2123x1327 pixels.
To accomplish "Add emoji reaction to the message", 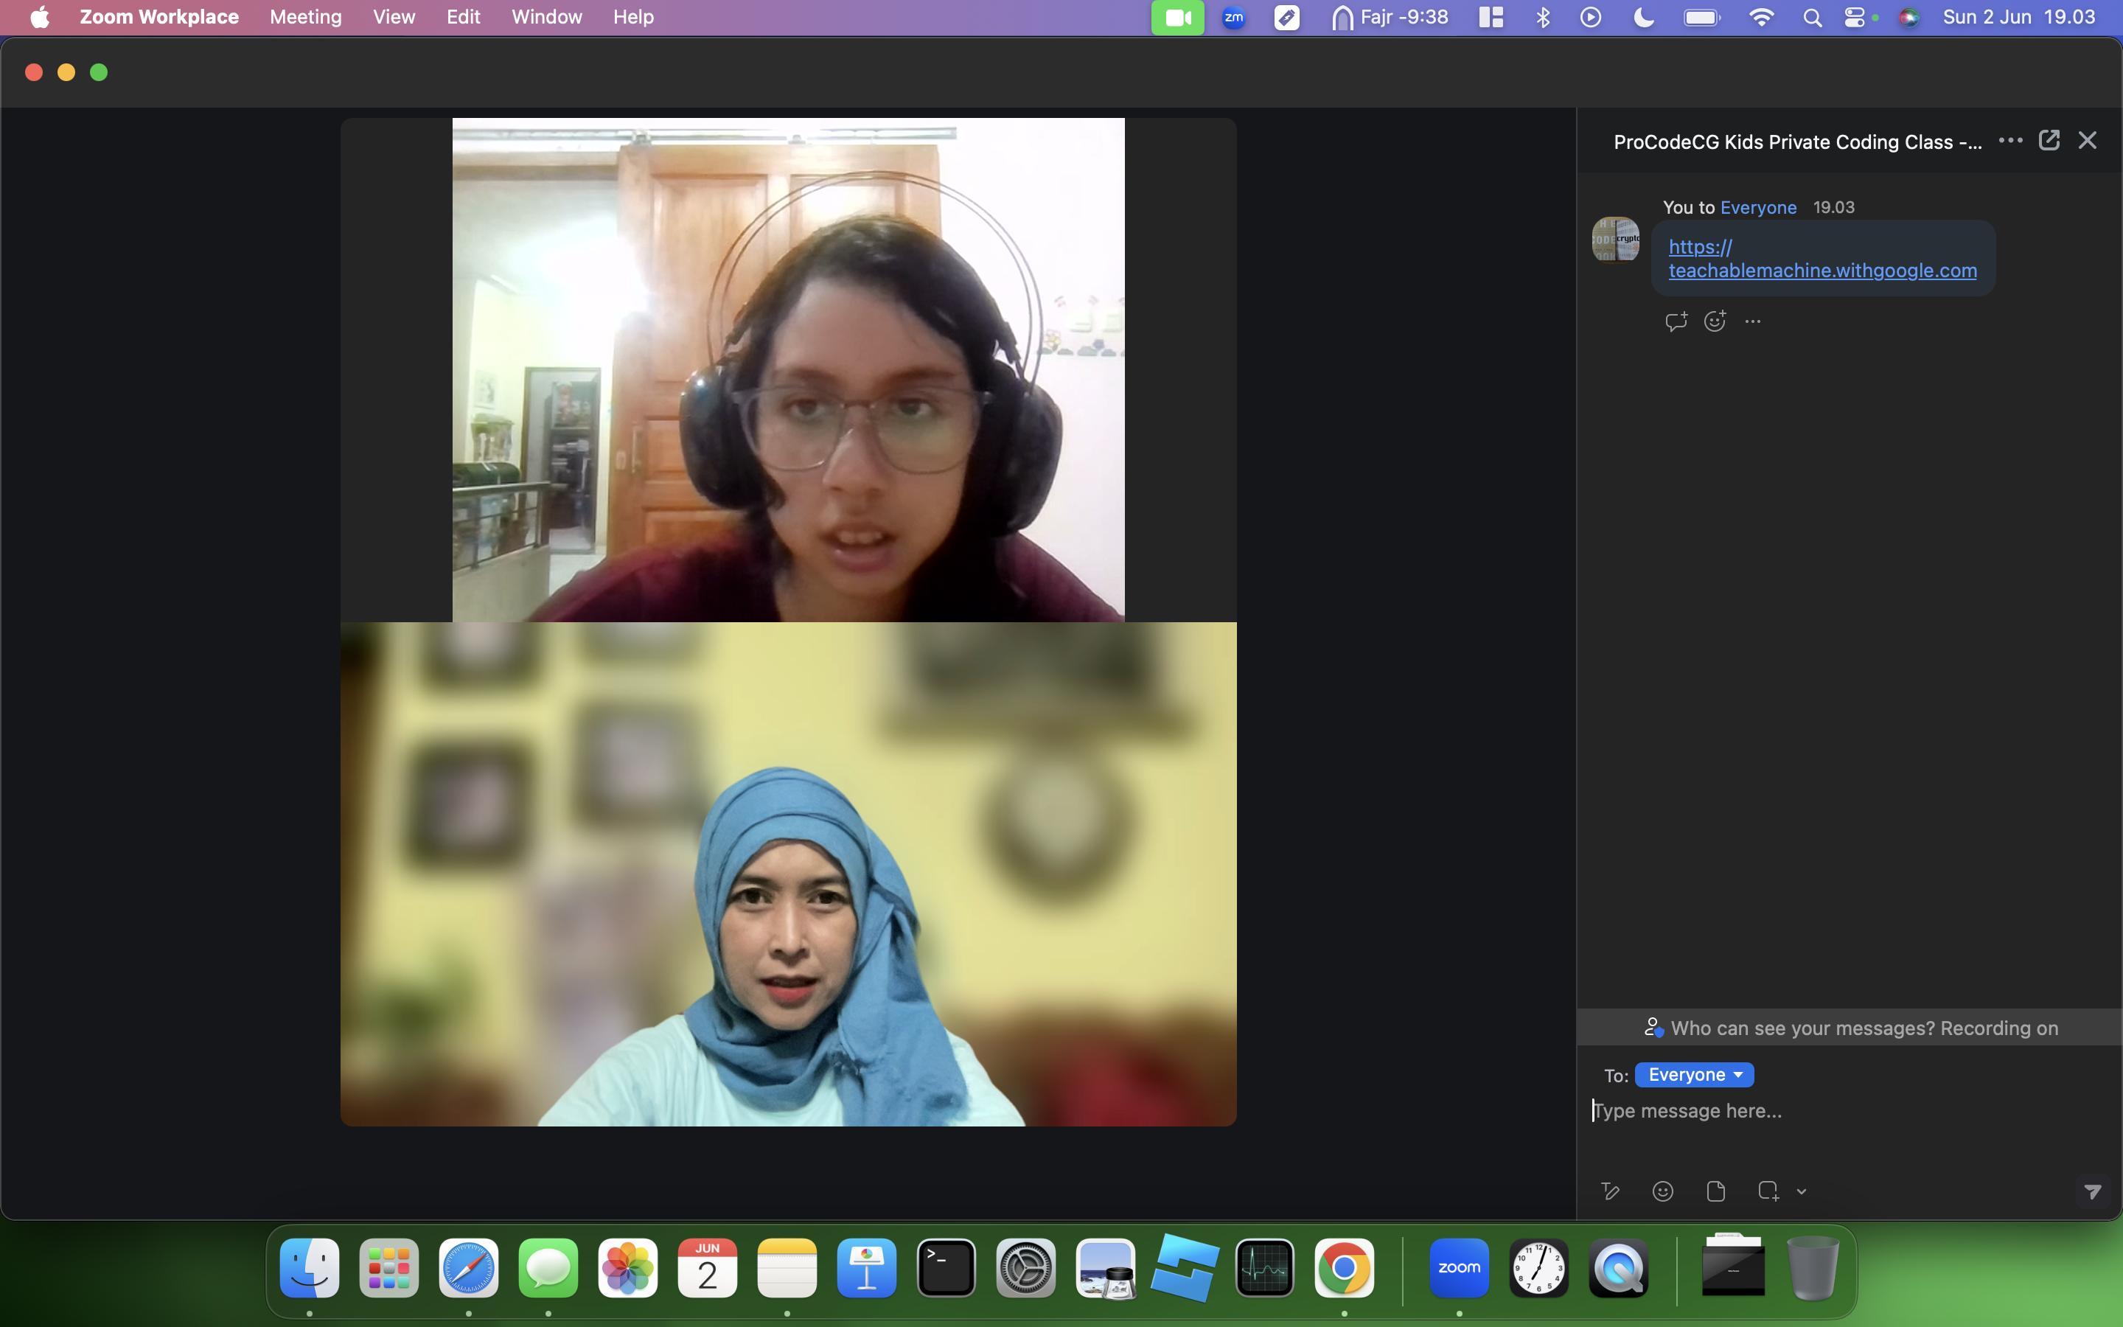I will tap(1715, 321).
